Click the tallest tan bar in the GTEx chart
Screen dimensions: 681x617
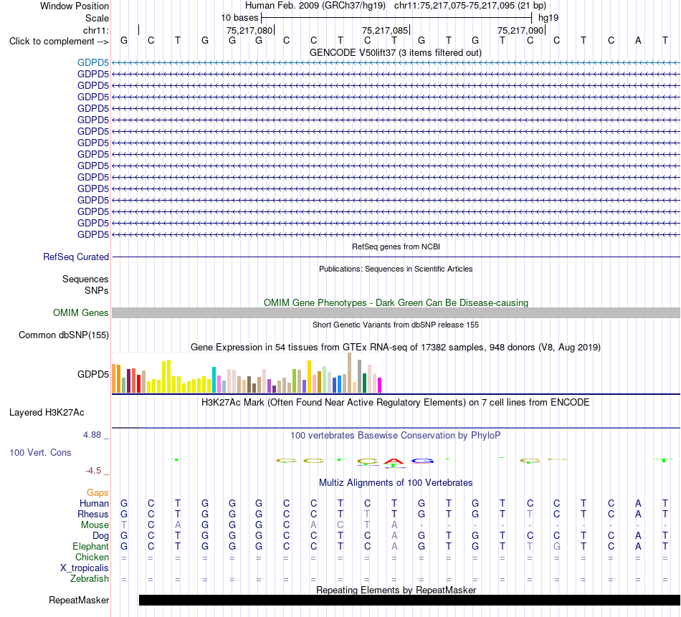point(350,373)
